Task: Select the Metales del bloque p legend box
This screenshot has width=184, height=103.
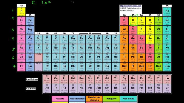Action: (x=94, y=99)
